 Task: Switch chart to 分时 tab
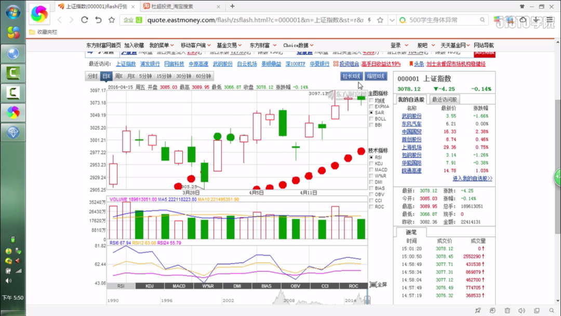[x=92, y=76]
